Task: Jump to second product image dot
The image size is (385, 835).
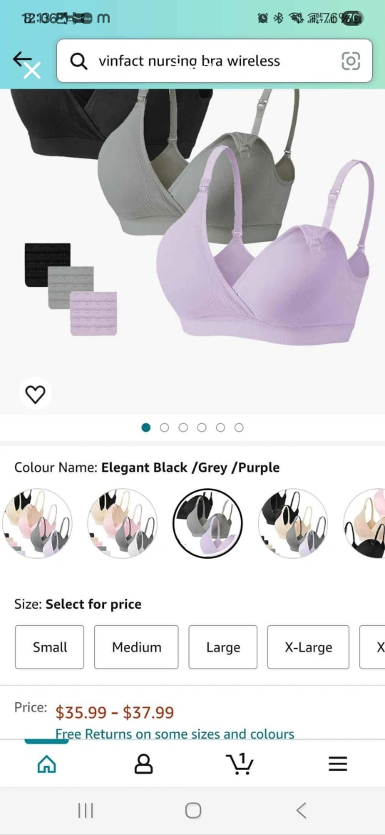Action: (164, 427)
